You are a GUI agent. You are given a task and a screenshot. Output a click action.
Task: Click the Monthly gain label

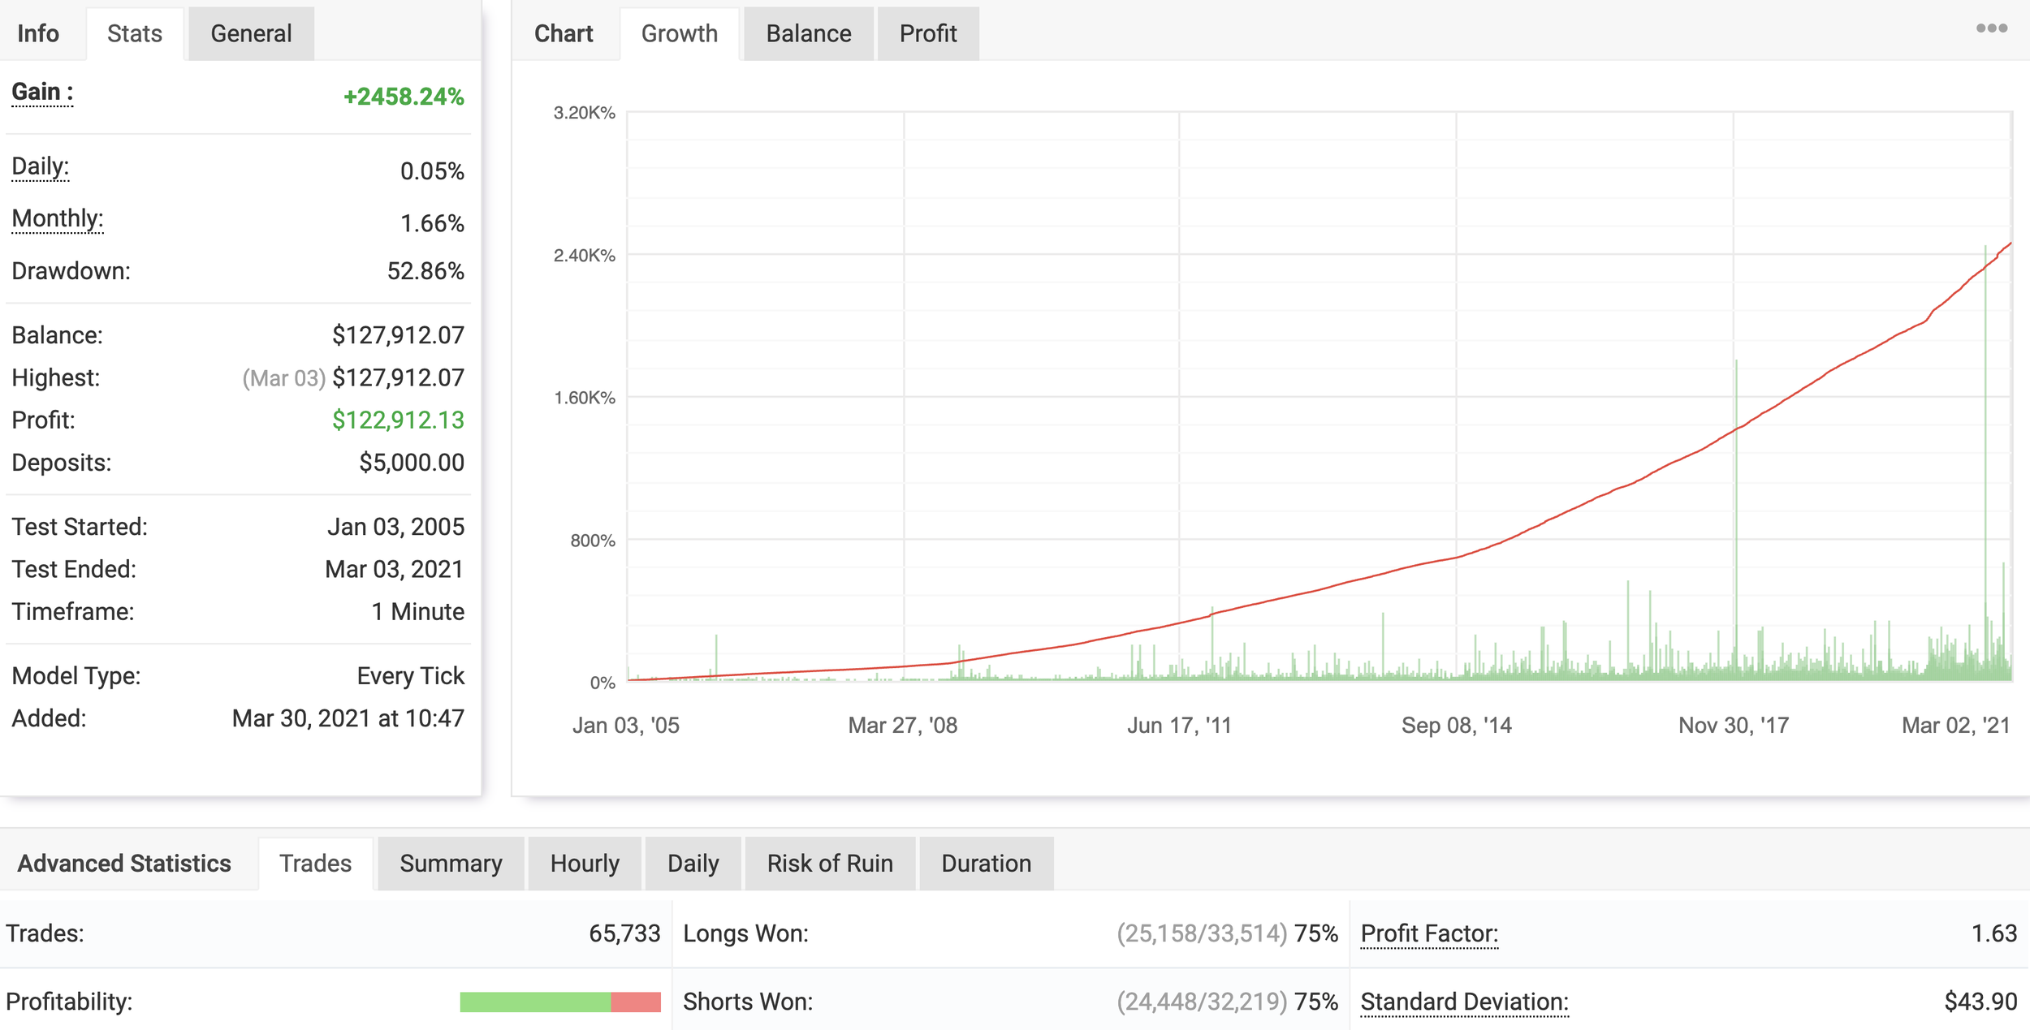click(57, 218)
